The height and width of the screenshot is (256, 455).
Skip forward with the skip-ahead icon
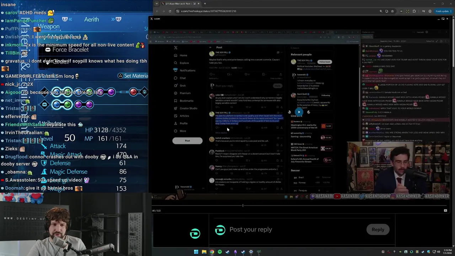point(309,112)
